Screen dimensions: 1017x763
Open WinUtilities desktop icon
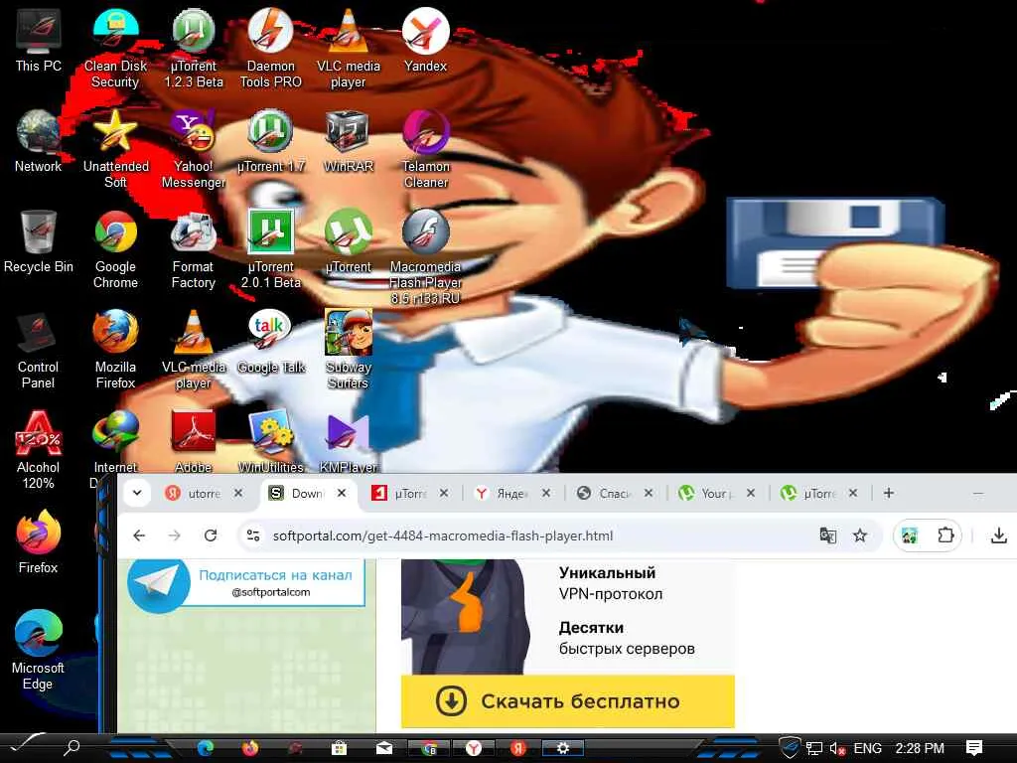click(270, 441)
